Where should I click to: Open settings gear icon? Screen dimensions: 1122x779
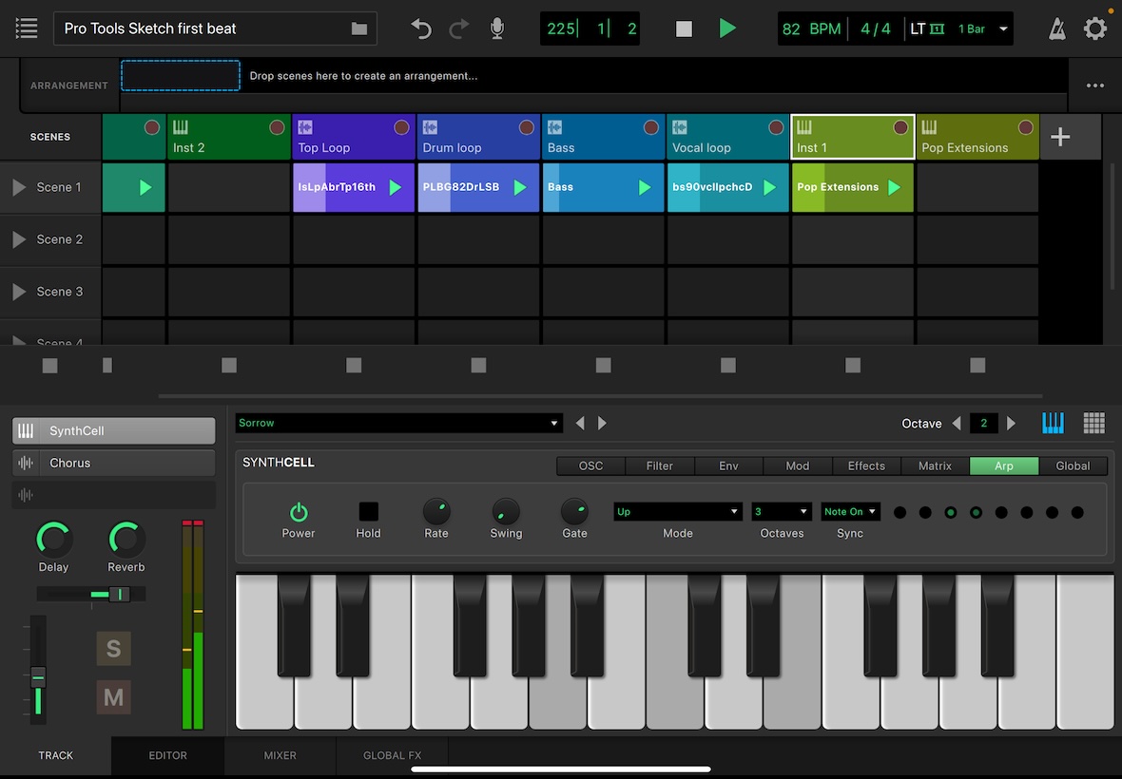(x=1094, y=28)
